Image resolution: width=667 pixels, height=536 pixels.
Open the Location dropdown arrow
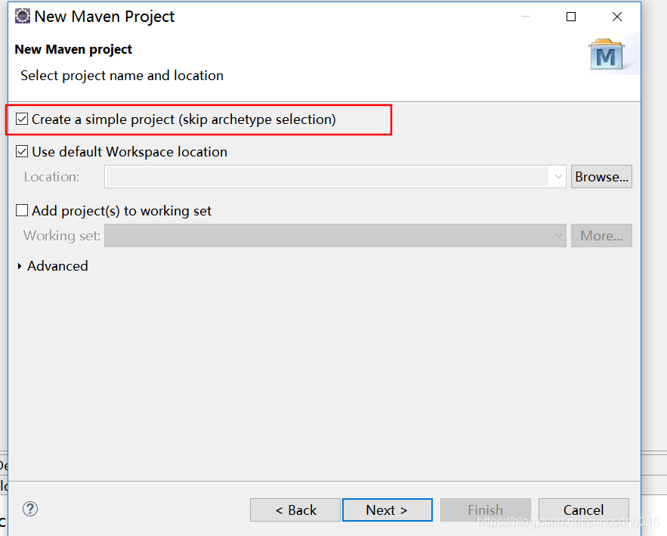[x=558, y=177]
